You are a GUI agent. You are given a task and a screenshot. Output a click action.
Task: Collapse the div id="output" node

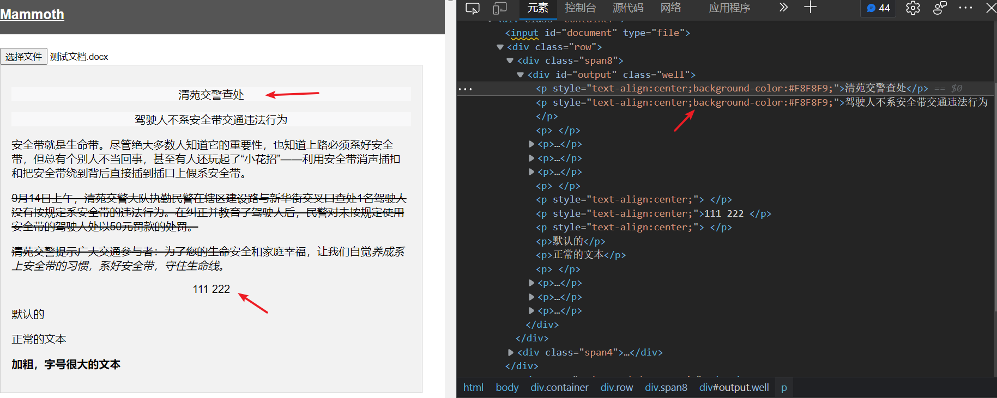pos(520,75)
